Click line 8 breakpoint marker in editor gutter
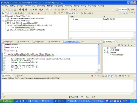 coord(2,56)
